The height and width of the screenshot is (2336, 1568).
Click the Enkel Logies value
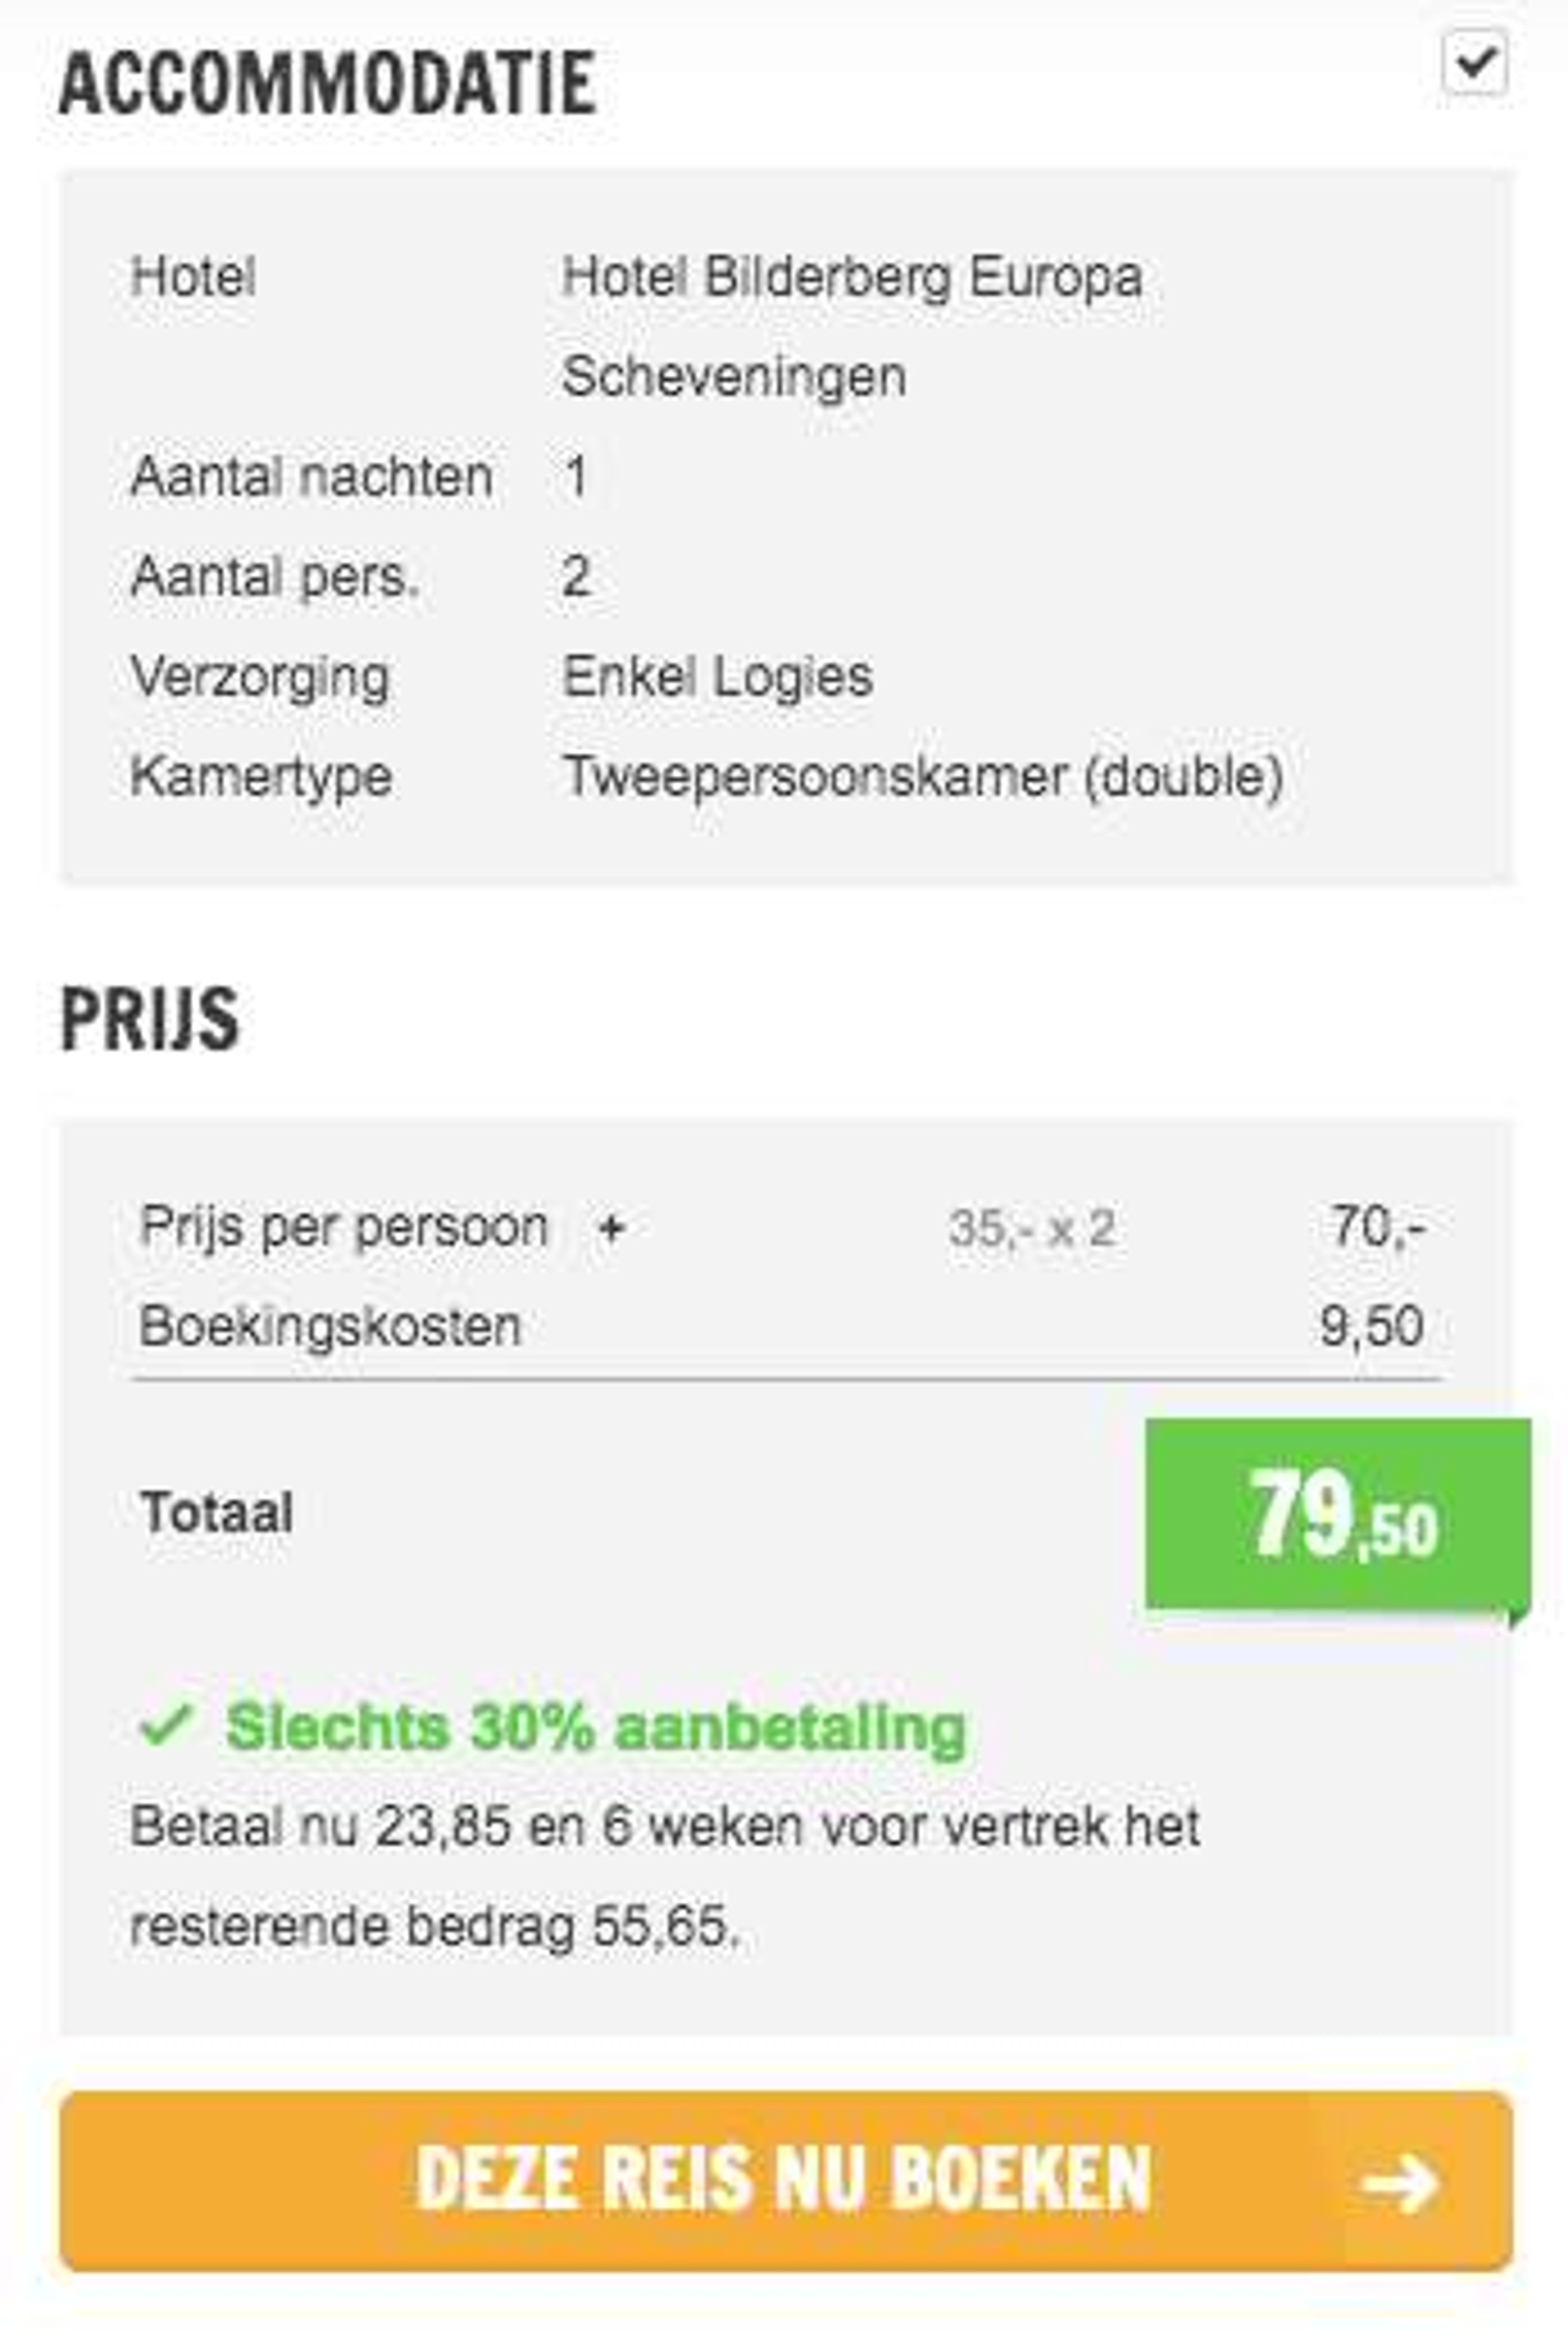(718, 677)
